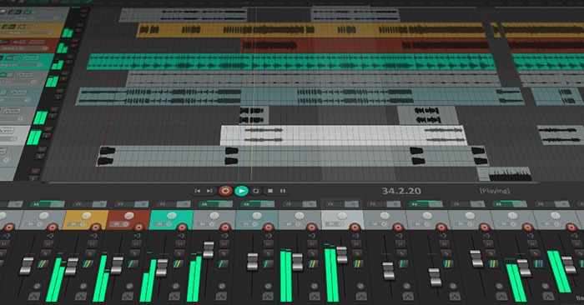
Task: Solo the red mixer strip
Action: pyautogui.click(x=134, y=253)
